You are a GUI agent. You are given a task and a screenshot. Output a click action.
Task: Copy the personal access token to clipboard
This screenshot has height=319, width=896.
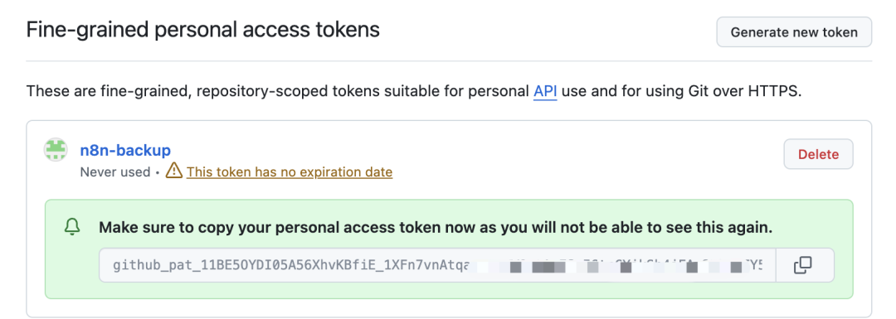point(804,265)
